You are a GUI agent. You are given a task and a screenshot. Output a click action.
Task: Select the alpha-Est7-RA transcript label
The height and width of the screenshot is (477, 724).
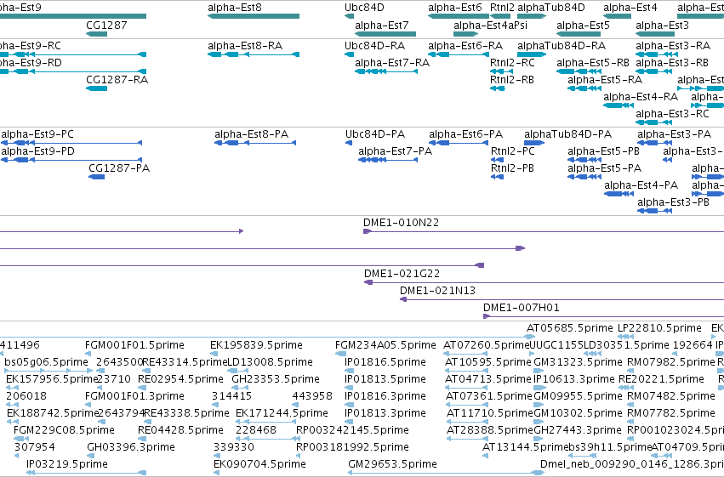[392, 62]
